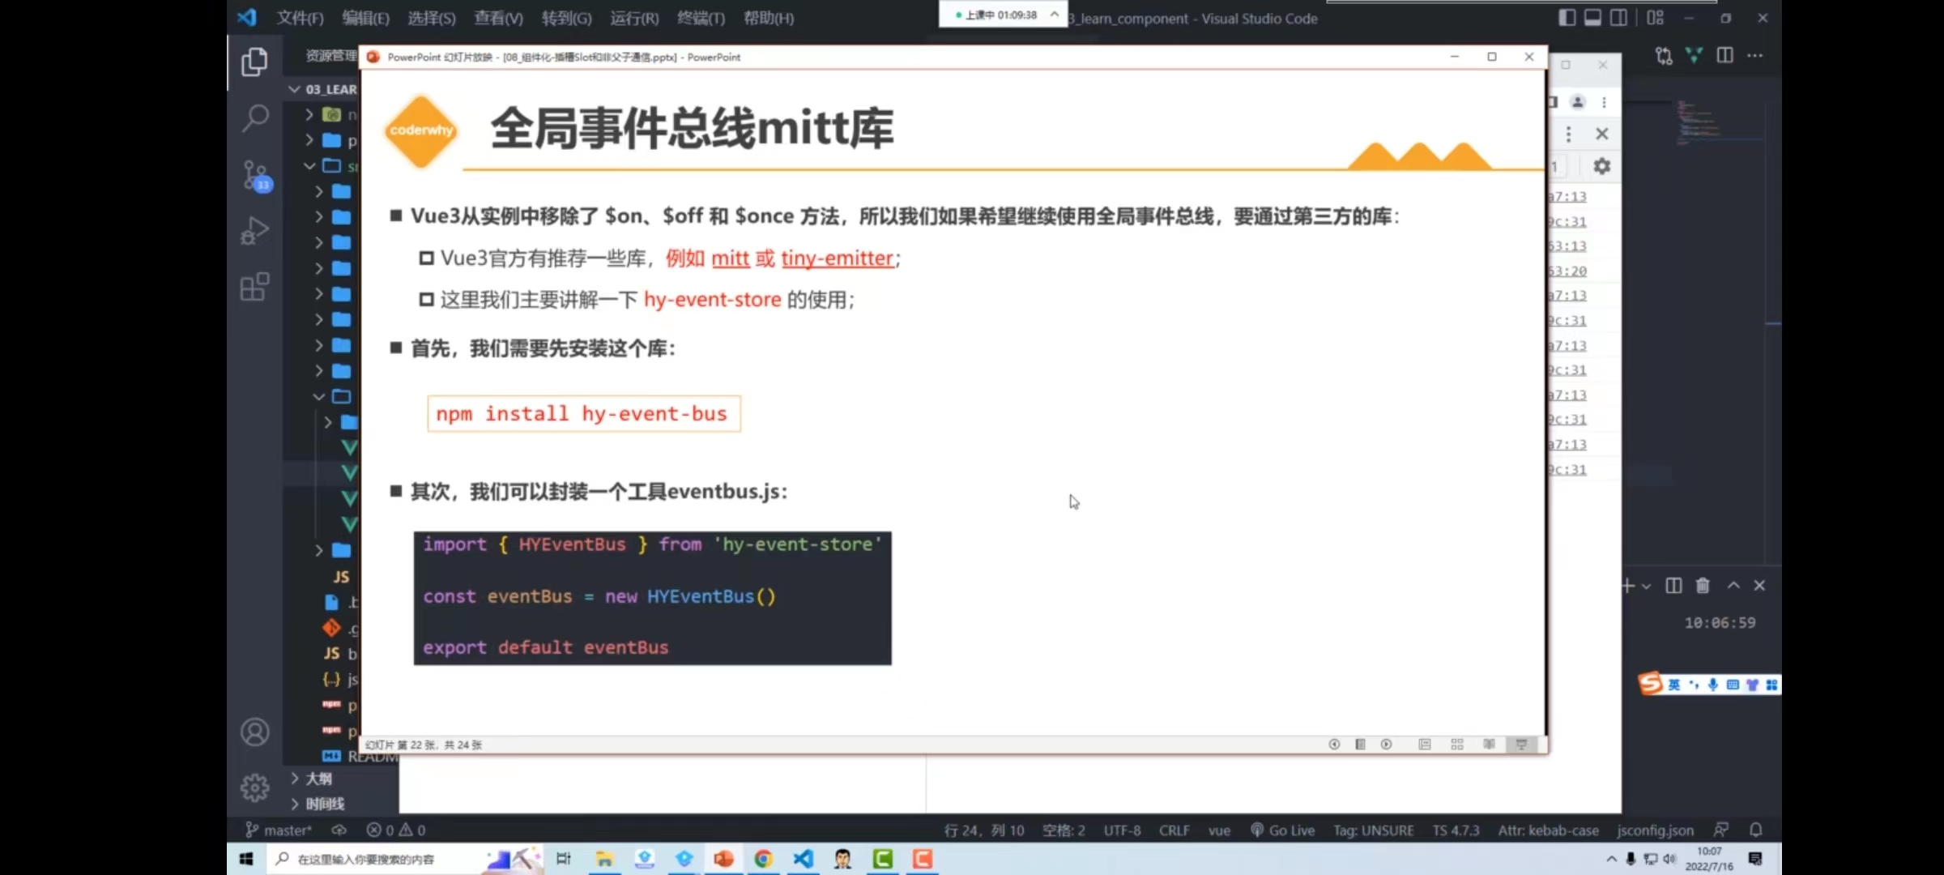
Task: Click the split terminal icon
Action: click(x=1673, y=586)
